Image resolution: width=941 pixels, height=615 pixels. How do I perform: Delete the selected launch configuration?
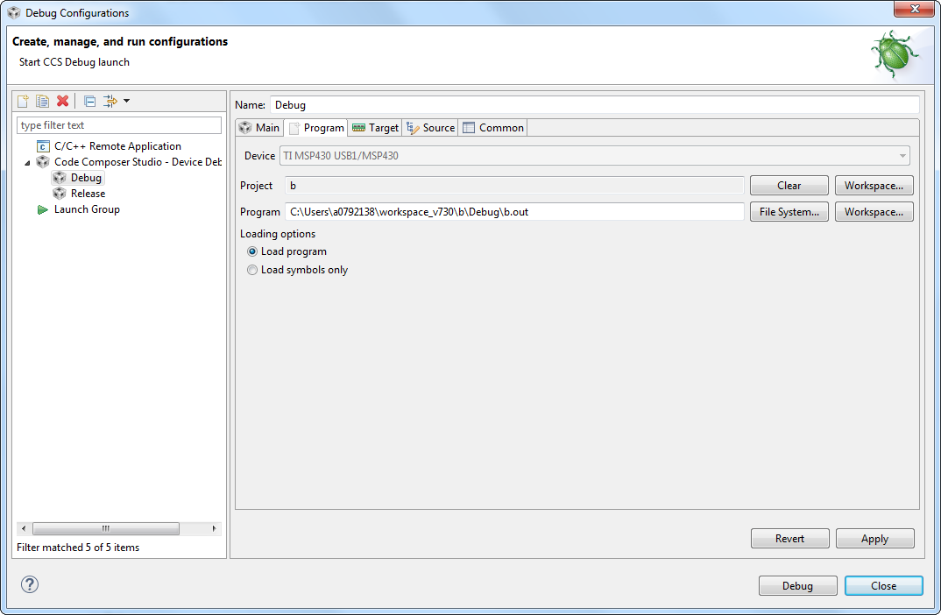click(x=62, y=101)
